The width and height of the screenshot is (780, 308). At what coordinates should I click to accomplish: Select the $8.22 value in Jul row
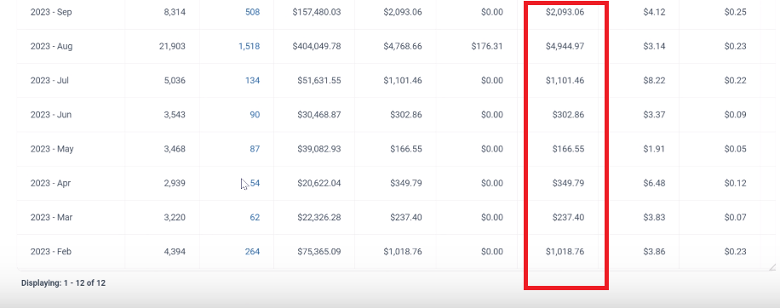[654, 81]
